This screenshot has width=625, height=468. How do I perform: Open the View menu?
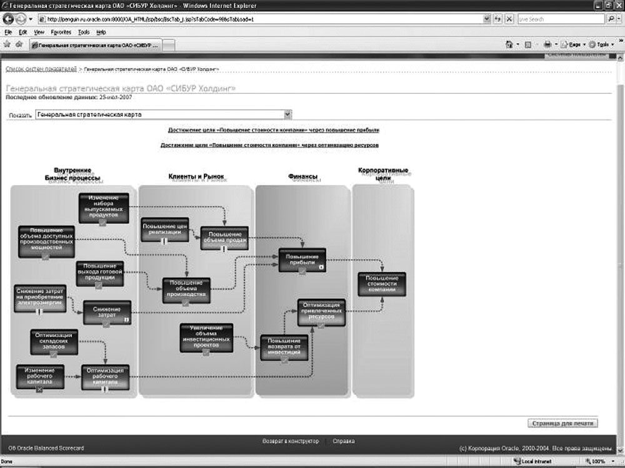[x=39, y=32]
